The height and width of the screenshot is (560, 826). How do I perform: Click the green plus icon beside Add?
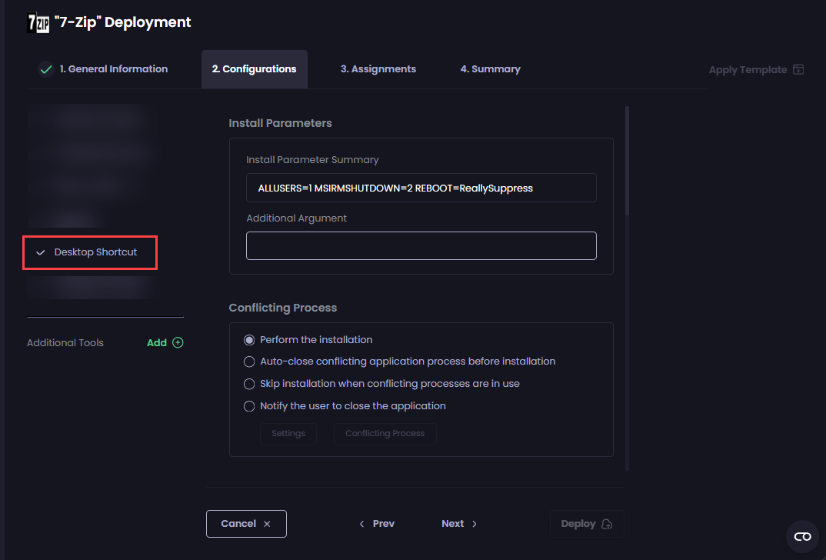click(179, 342)
